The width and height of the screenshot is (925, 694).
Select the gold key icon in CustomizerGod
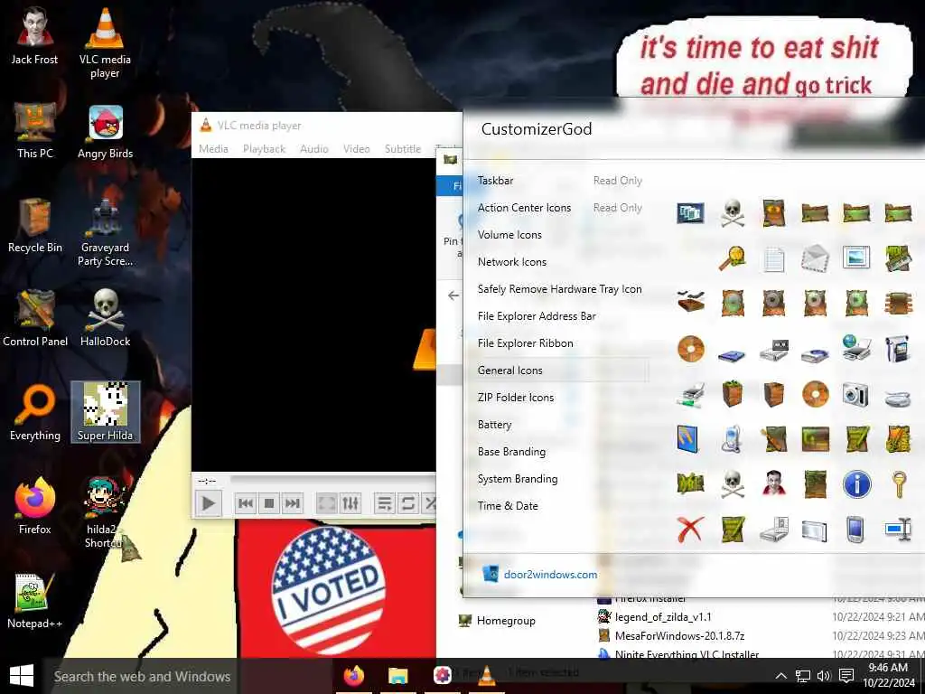(x=899, y=484)
